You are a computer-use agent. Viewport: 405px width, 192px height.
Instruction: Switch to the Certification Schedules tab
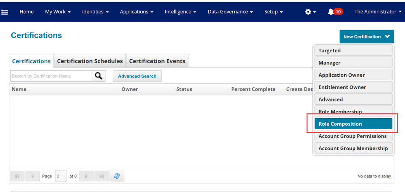pos(90,61)
